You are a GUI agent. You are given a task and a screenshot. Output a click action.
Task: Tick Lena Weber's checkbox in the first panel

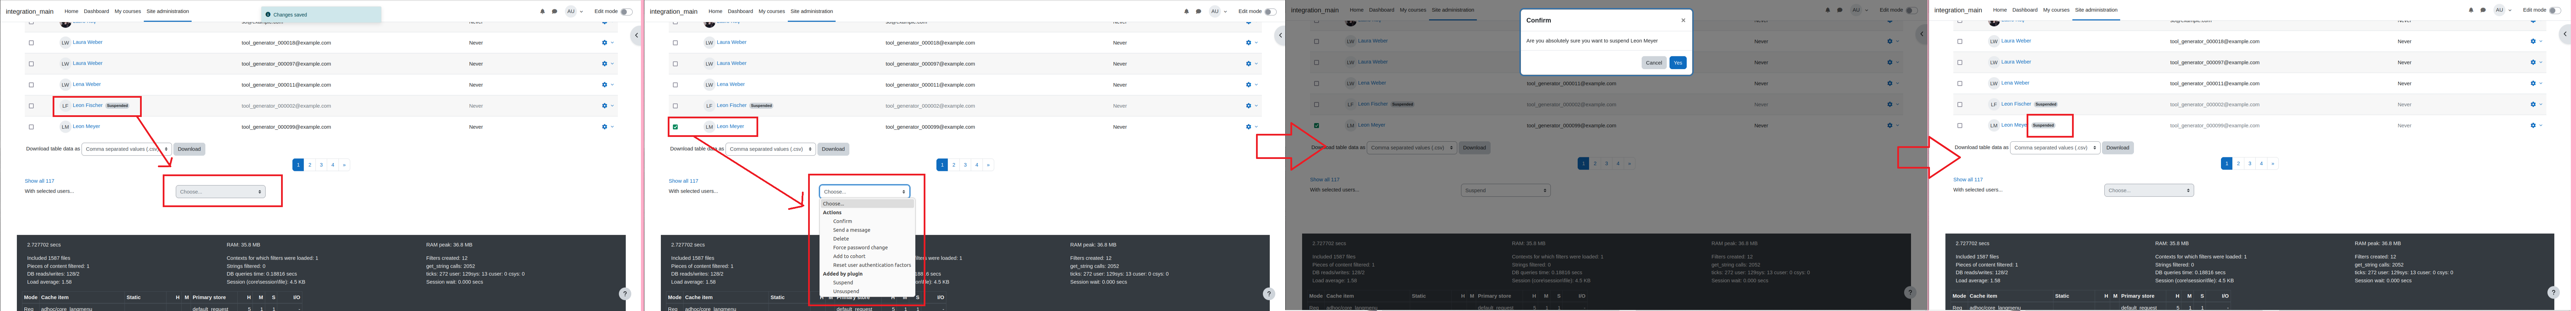click(x=31, y=85)
